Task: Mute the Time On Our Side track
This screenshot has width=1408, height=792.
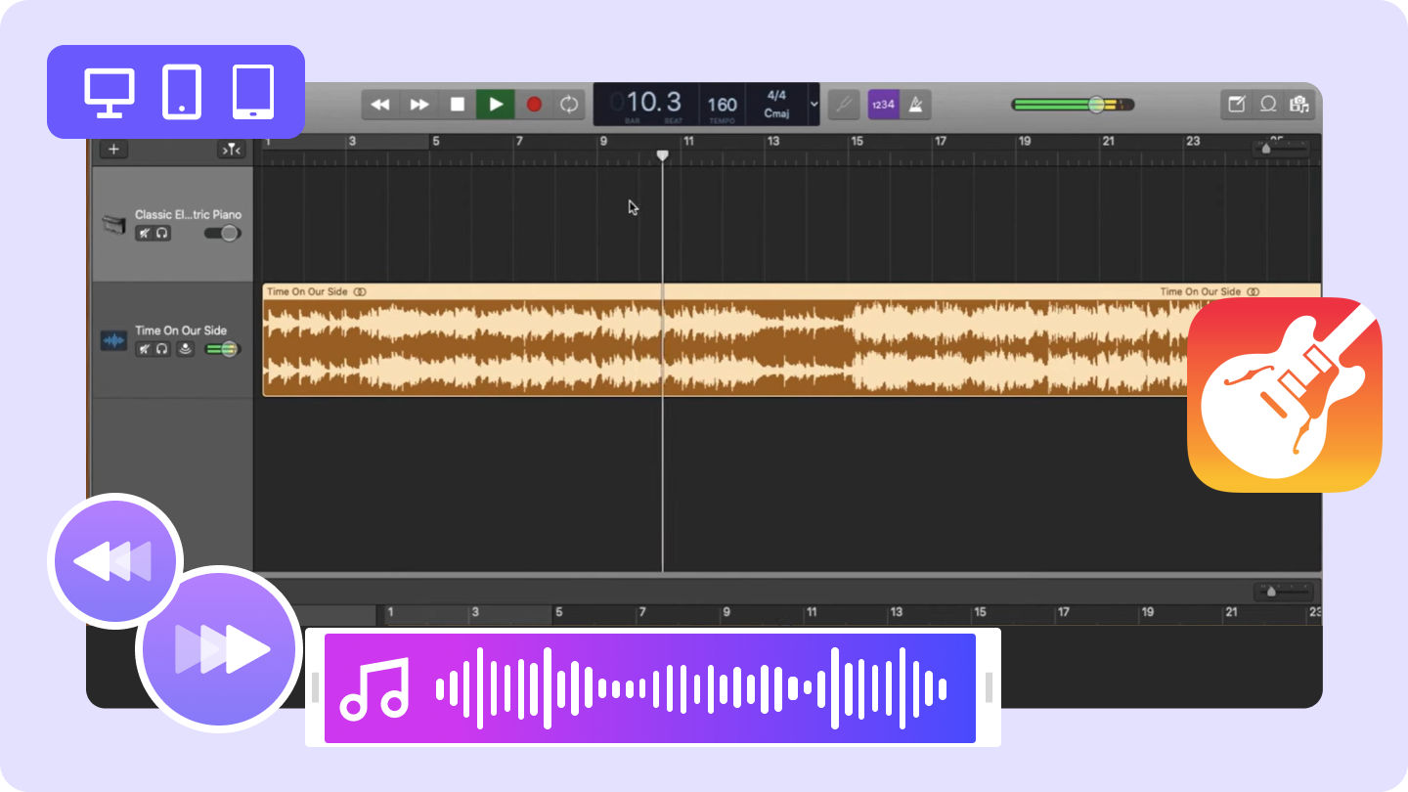Action: tap(145, 348)
